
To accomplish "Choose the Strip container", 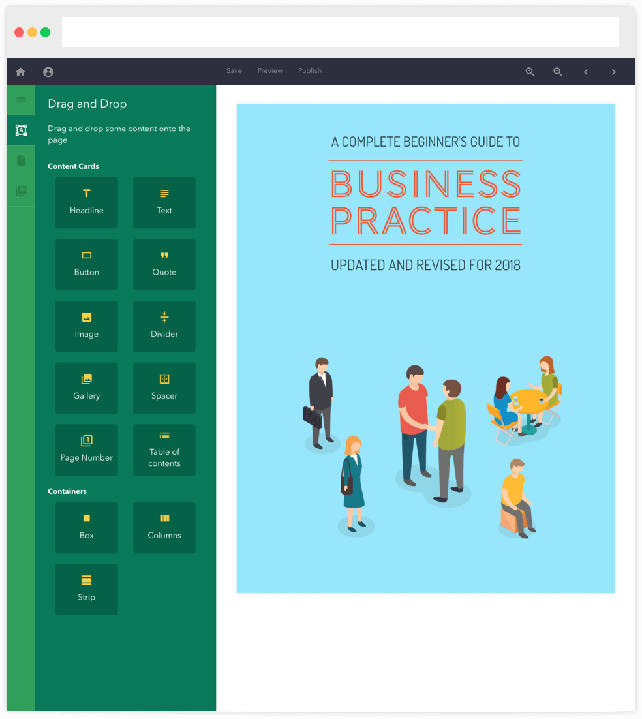I will [x=87, y=590].
